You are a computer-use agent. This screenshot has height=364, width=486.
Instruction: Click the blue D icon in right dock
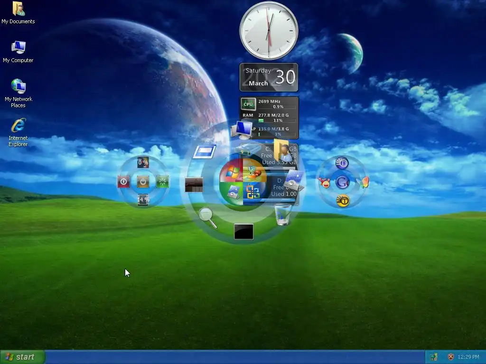click(x=342, y=163)
